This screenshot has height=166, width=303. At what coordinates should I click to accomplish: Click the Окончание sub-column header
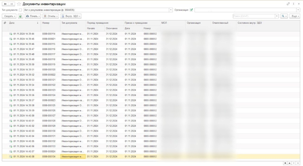click(114, 28)
